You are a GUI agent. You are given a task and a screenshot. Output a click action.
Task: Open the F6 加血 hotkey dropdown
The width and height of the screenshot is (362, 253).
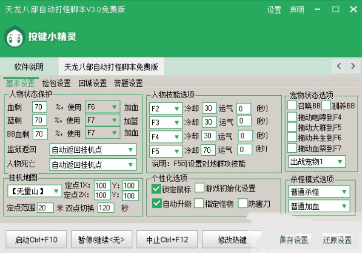click(103, 107)
